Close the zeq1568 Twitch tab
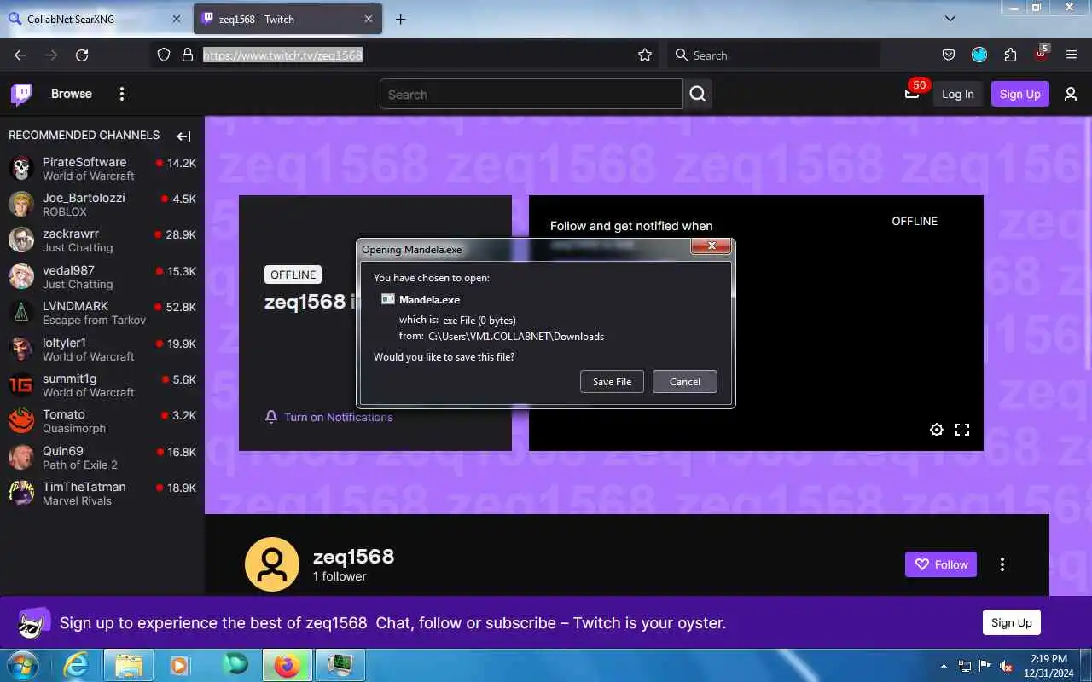This screenshot has width=1092, height=682. 369,19
